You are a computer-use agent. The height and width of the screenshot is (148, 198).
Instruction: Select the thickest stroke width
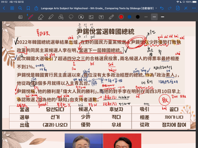click(x=163, y=17)
